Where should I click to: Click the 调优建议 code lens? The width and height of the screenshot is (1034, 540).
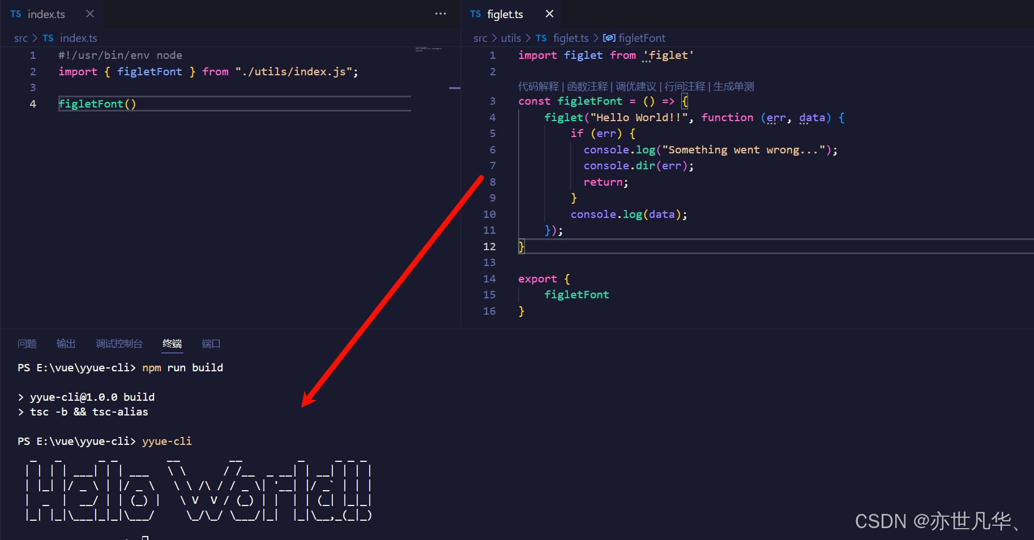[x=636, y=87]
